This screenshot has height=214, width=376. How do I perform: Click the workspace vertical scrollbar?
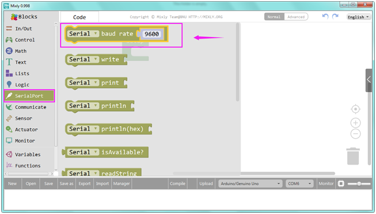click(x=370, y=124)
